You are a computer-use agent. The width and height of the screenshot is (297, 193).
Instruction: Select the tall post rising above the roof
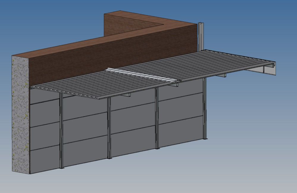[x=201, y=36]
